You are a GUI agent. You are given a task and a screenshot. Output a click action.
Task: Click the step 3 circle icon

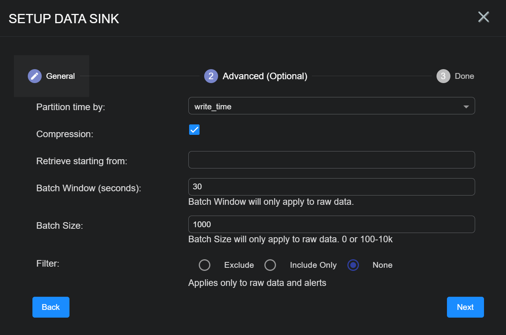(443, 76)
